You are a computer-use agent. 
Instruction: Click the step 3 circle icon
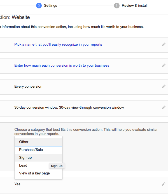[117, 6]
